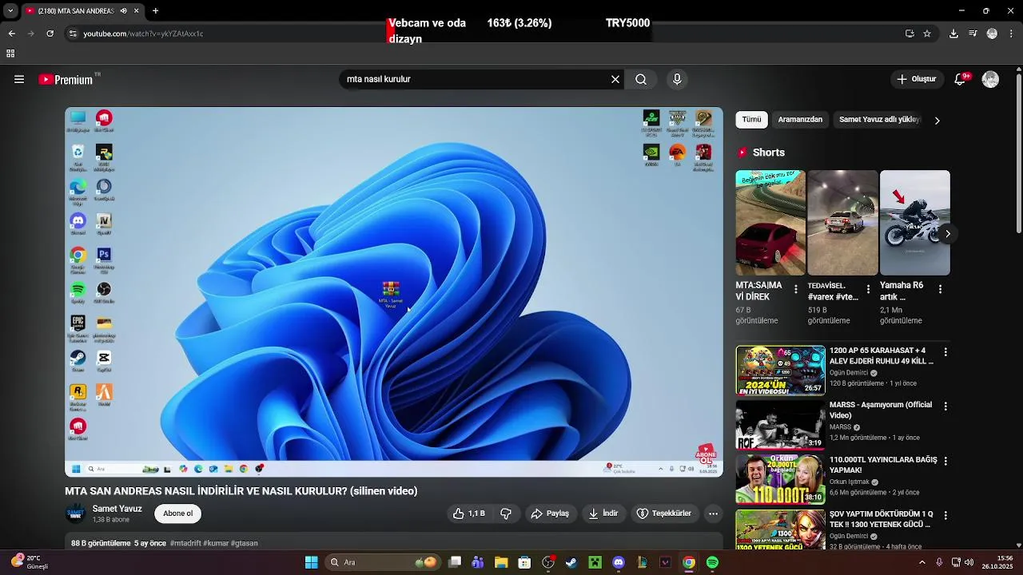Open the YouTube hamburger guide menu

(19, 79)
